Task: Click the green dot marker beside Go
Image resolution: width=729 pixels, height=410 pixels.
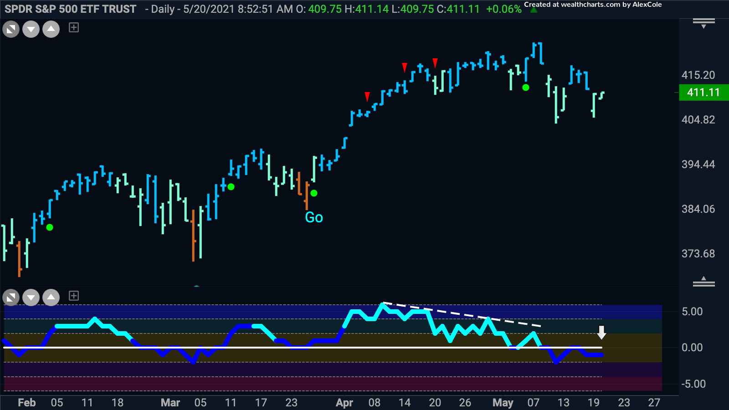Action: click(314, 193)
